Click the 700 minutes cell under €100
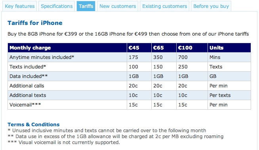 tap(192, 57)
